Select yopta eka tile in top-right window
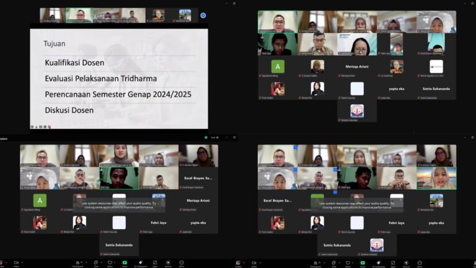 [397, 89]
